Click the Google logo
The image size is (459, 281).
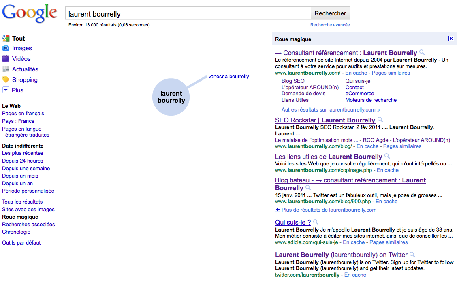[29, 13]
